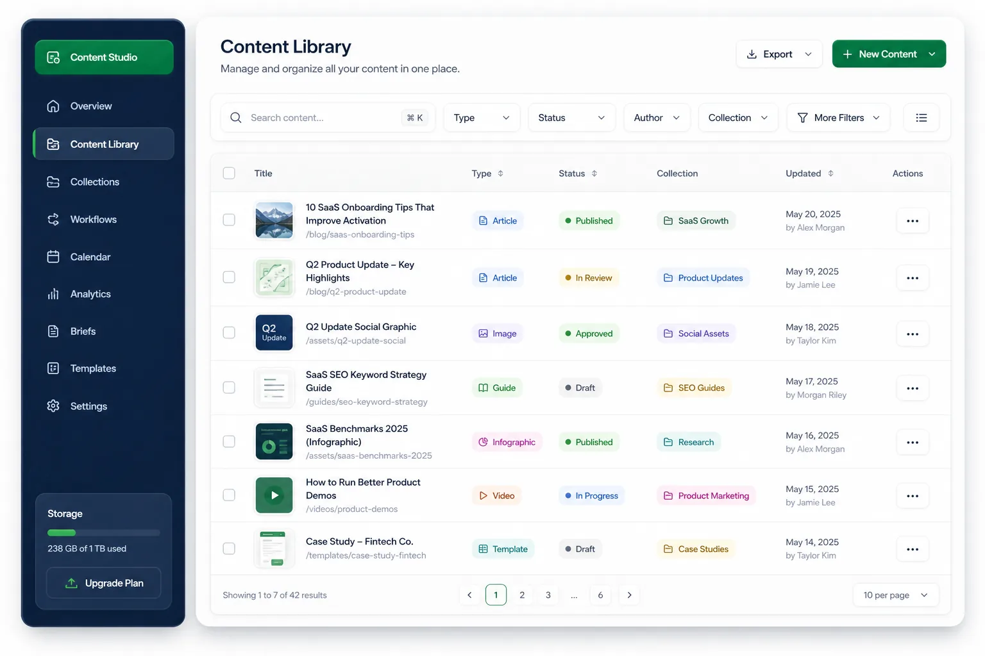The image size is (985, 656).
Task: Change the 10 per page dropdown
Action: 896,595
